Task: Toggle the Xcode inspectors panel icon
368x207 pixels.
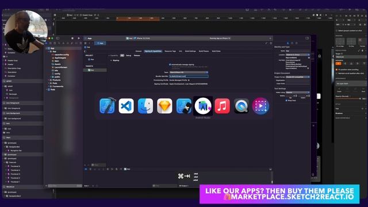Action: pos(307,38)
